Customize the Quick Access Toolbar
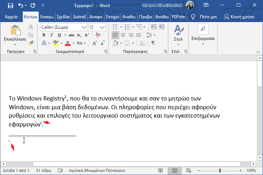Screen dimensions: 263x175 click(x=43, y=6)
